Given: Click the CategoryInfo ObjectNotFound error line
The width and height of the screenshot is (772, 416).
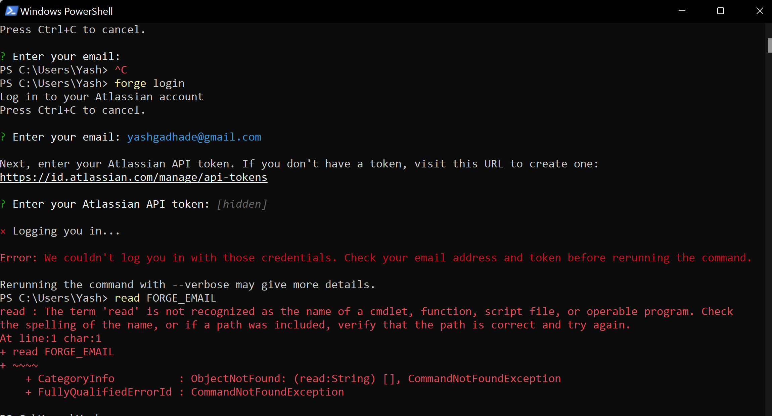Looking at the screenshot, I should coord(293,379).
